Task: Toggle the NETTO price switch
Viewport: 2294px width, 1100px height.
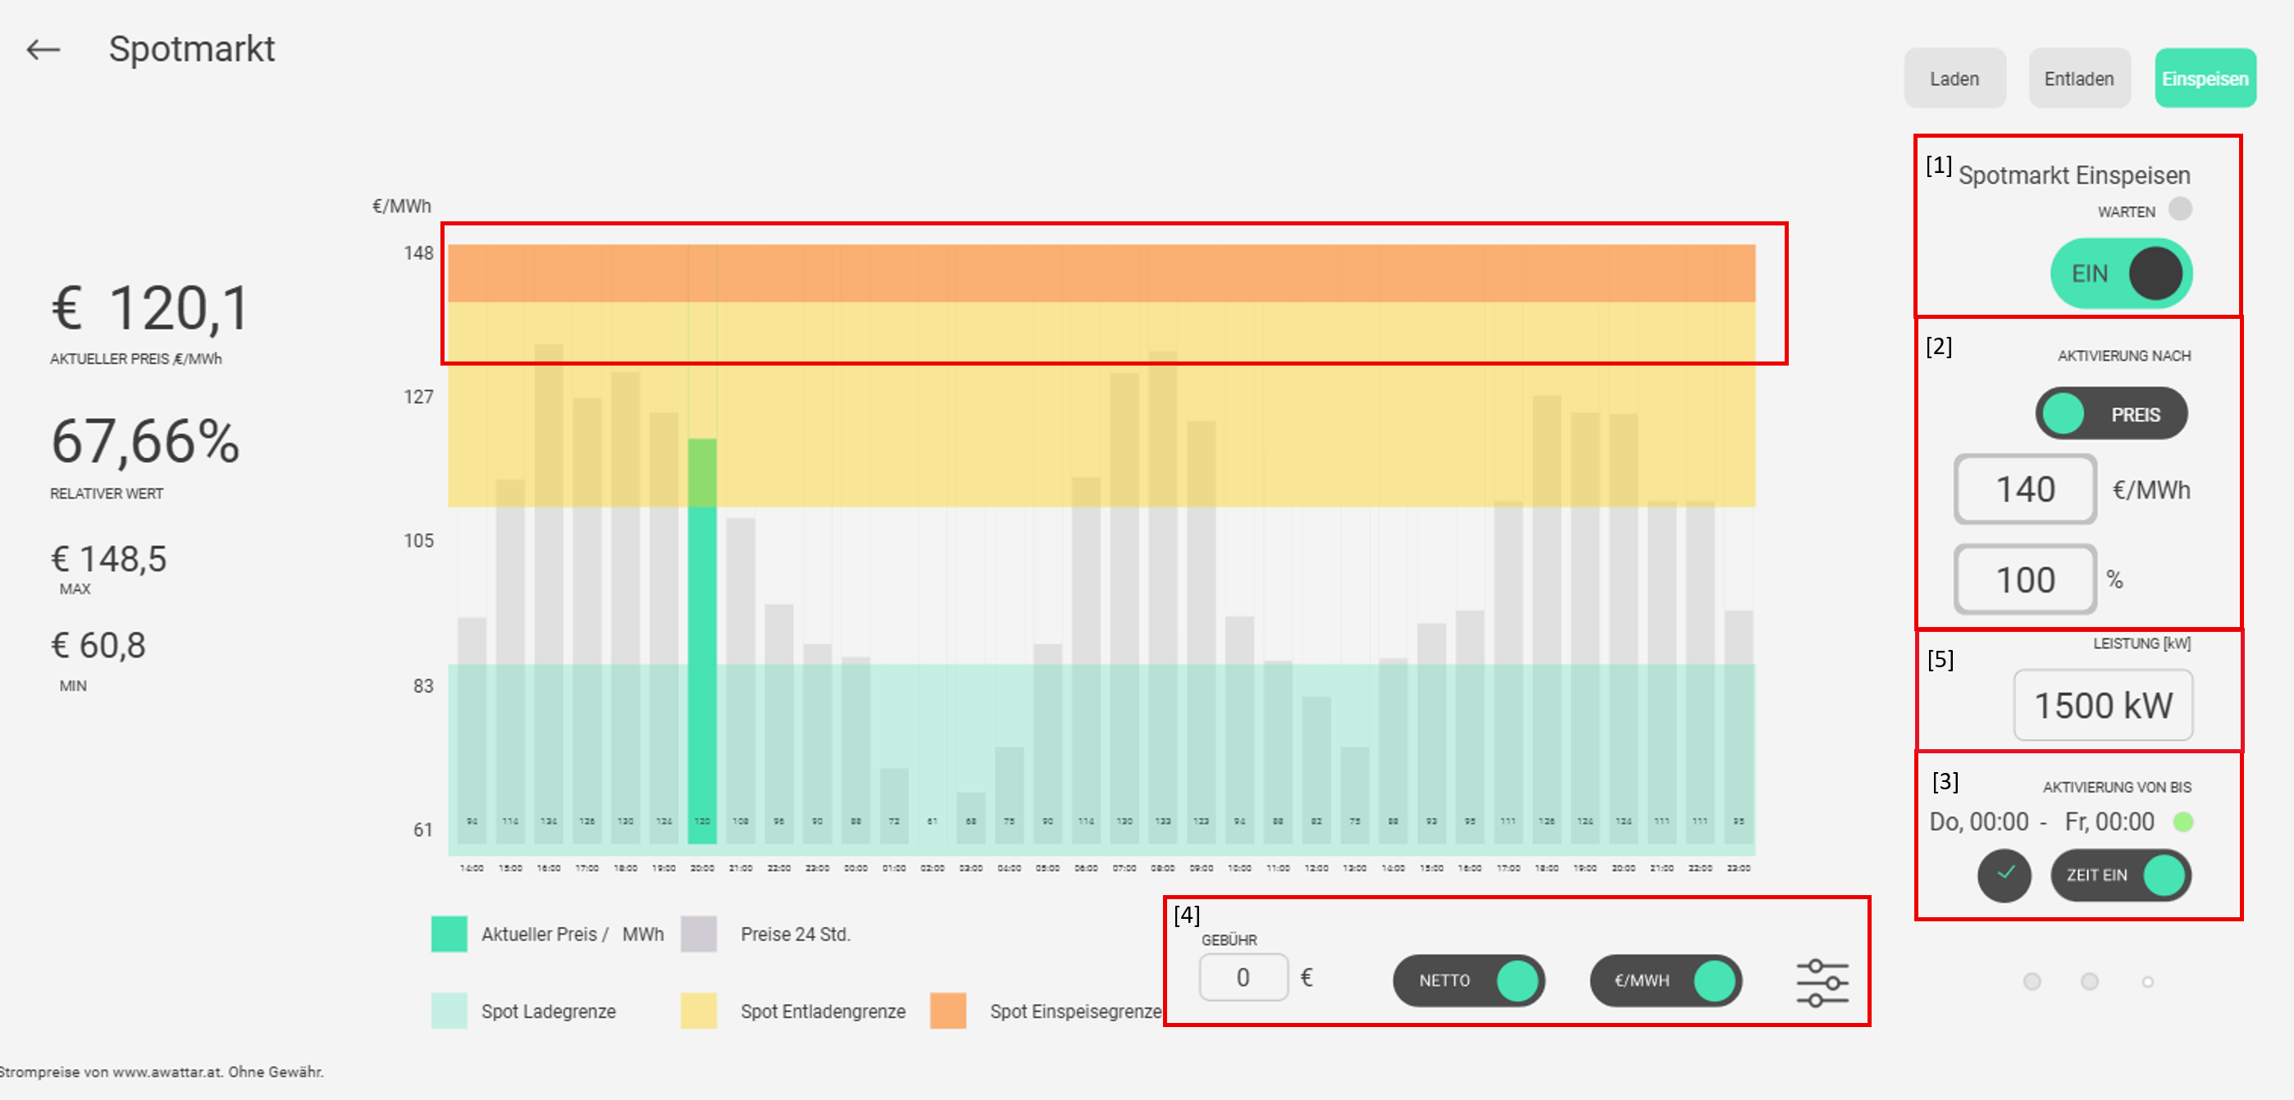Action: tap(1468, 981)
